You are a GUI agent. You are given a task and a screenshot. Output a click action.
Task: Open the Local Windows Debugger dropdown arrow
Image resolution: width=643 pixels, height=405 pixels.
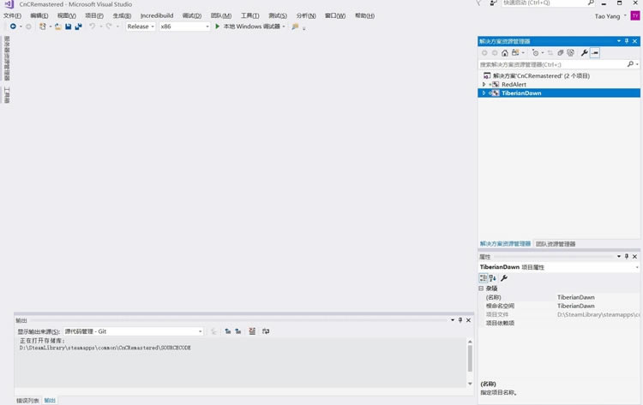click(284, 27)
